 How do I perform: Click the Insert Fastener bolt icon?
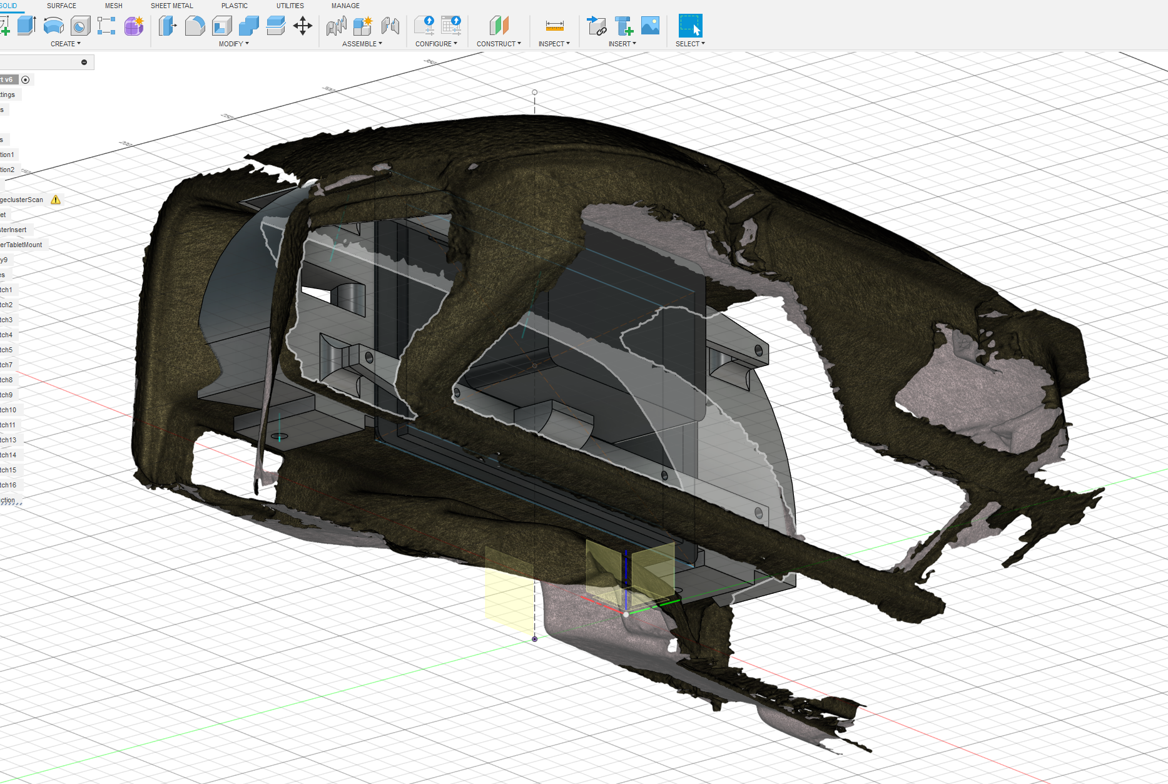click(624, 26)
